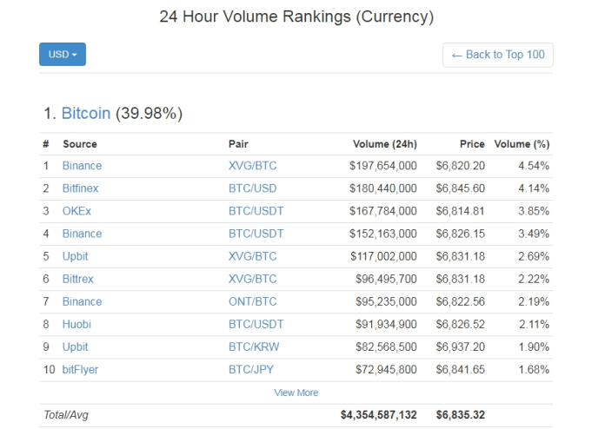605x429 pixels.
Task: Select average price $6,835.32
Action: (x=461, y=415)
